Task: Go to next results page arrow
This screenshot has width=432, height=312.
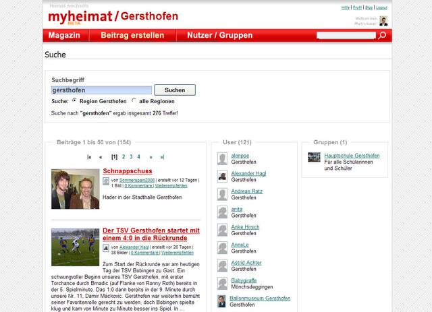Action: [x=151, y=157]
